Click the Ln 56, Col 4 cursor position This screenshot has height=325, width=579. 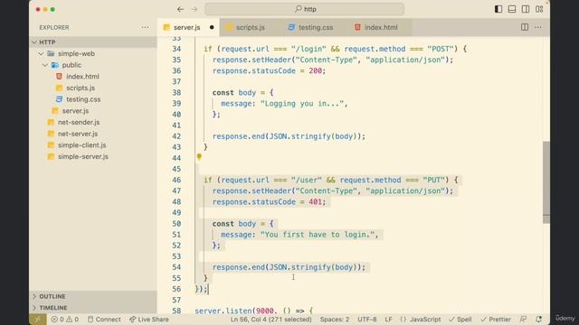(271, 320)
